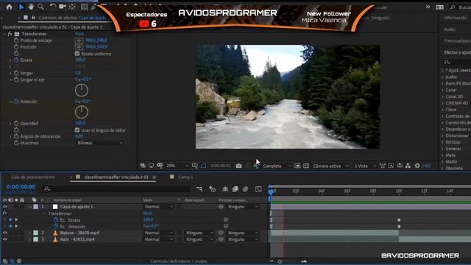
Task: Click the mask and shape path visibility icon
Action: (203, 166)
